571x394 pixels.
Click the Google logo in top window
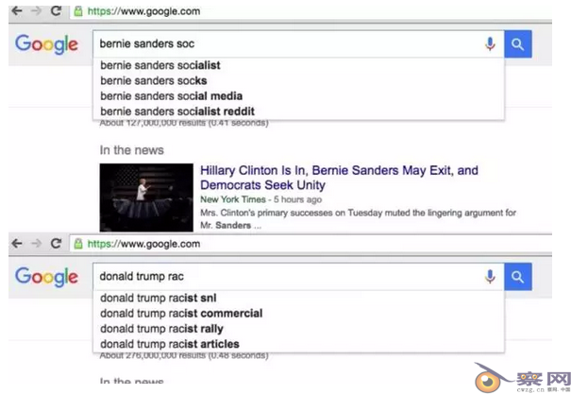click(46, 44)
